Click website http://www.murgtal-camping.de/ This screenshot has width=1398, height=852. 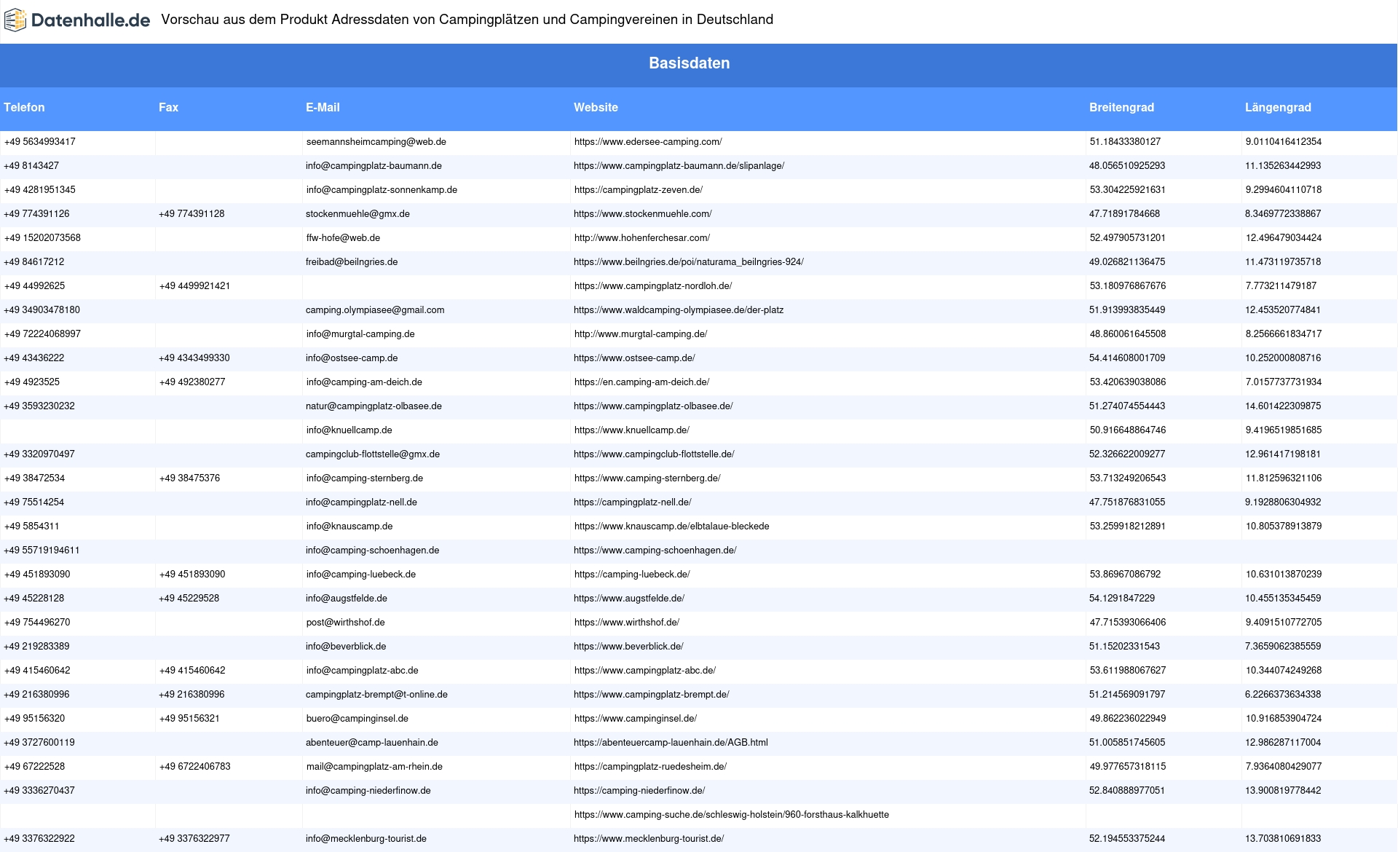640,334
